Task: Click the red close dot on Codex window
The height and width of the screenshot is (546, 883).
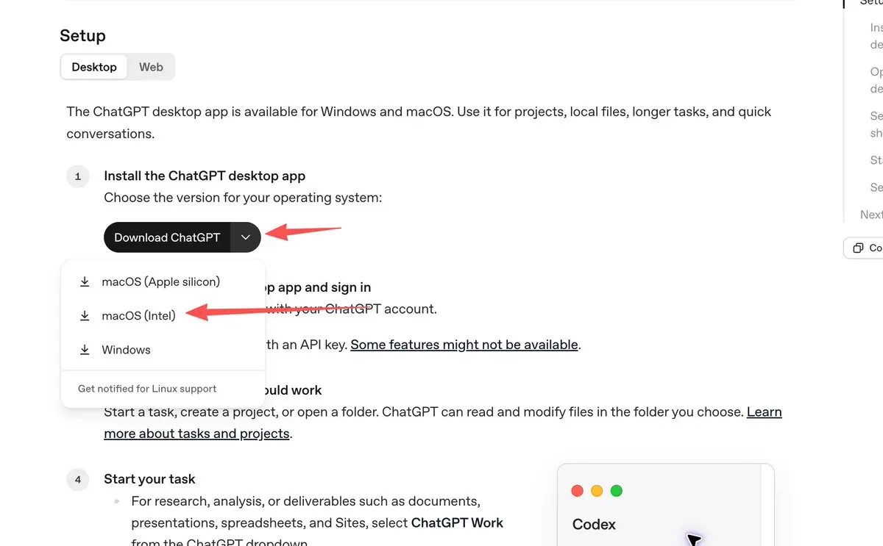Action: click(x=578, y=491)
